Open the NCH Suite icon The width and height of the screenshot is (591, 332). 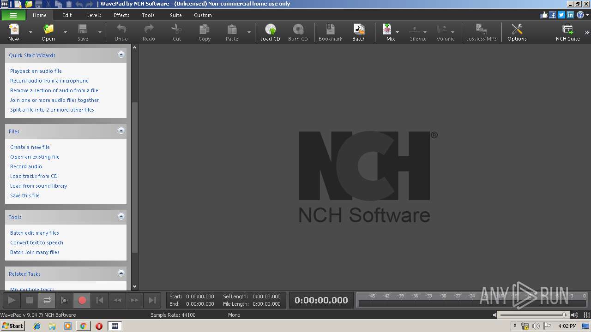(x=567, y=32)
